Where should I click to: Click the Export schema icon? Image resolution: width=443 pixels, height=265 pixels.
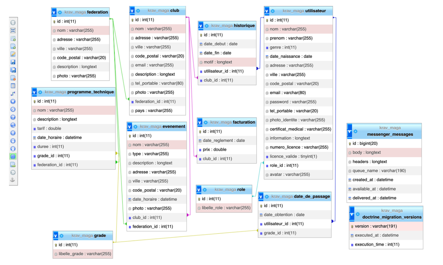pyautogui.click(x=13, y=164)
